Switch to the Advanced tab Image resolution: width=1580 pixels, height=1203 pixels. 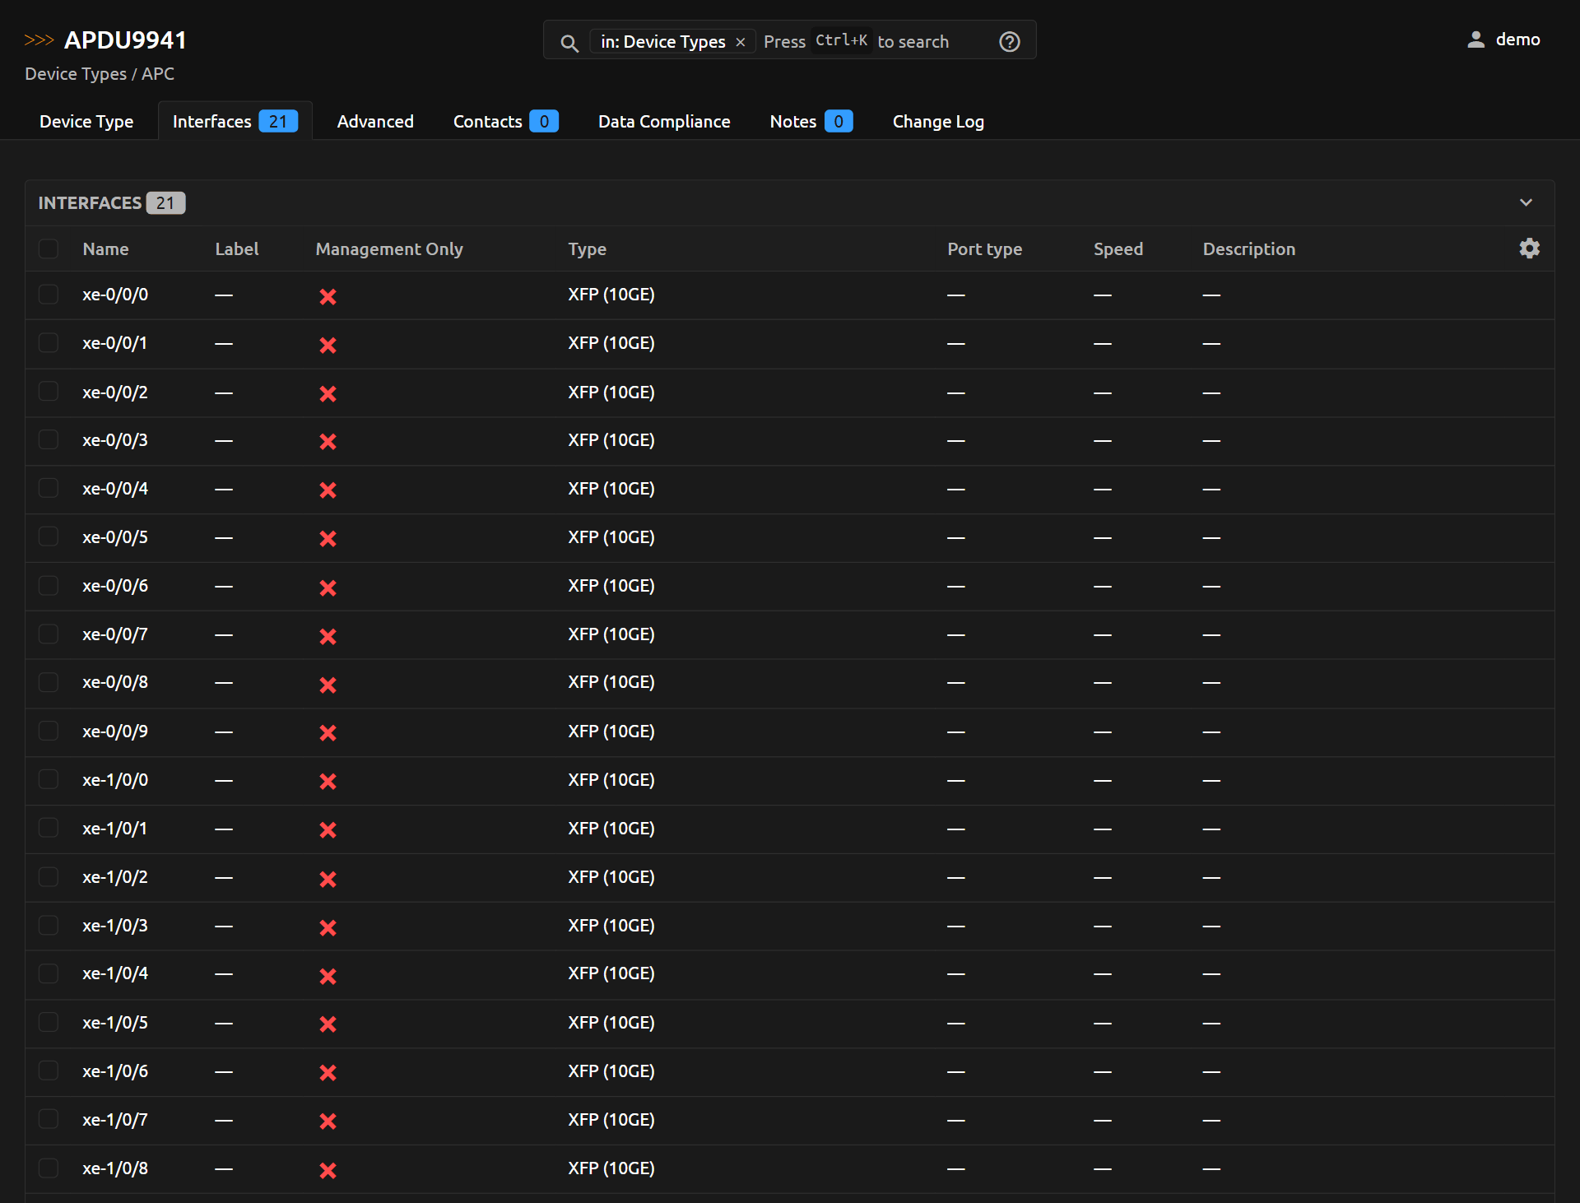point(375,122)
